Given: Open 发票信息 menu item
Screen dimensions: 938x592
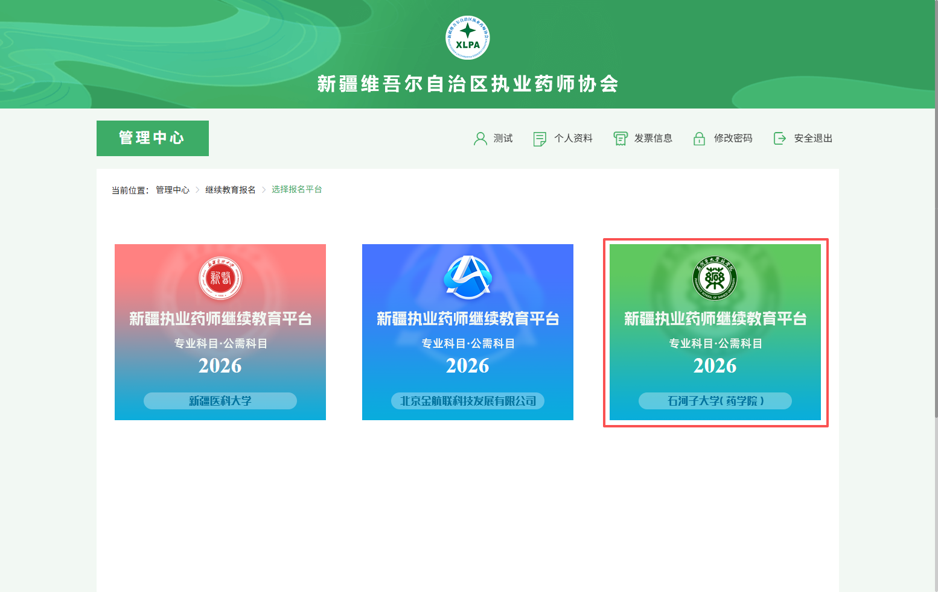Looking at the screenshot, I should [x=653, y=139].
